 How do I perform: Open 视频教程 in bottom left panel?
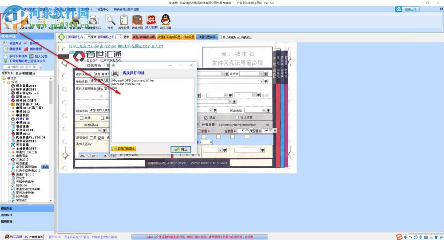[7, 221]
